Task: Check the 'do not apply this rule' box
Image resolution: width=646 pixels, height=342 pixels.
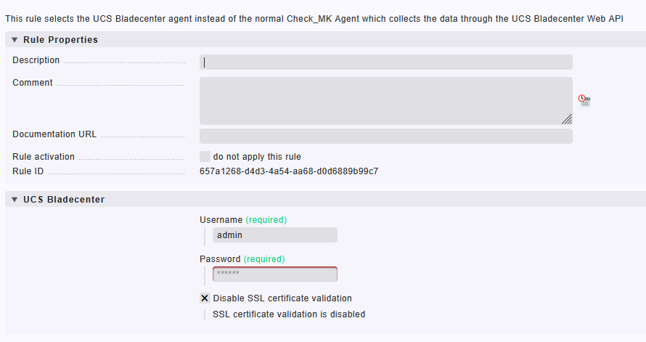Action: [x=205, y=157]
